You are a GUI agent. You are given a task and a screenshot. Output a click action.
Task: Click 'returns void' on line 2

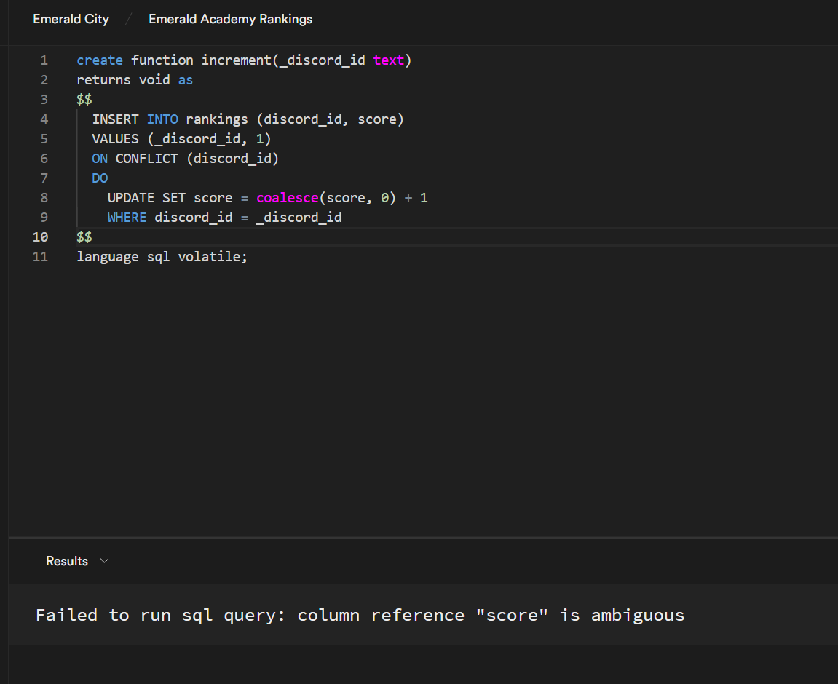[x=124, y=80]
